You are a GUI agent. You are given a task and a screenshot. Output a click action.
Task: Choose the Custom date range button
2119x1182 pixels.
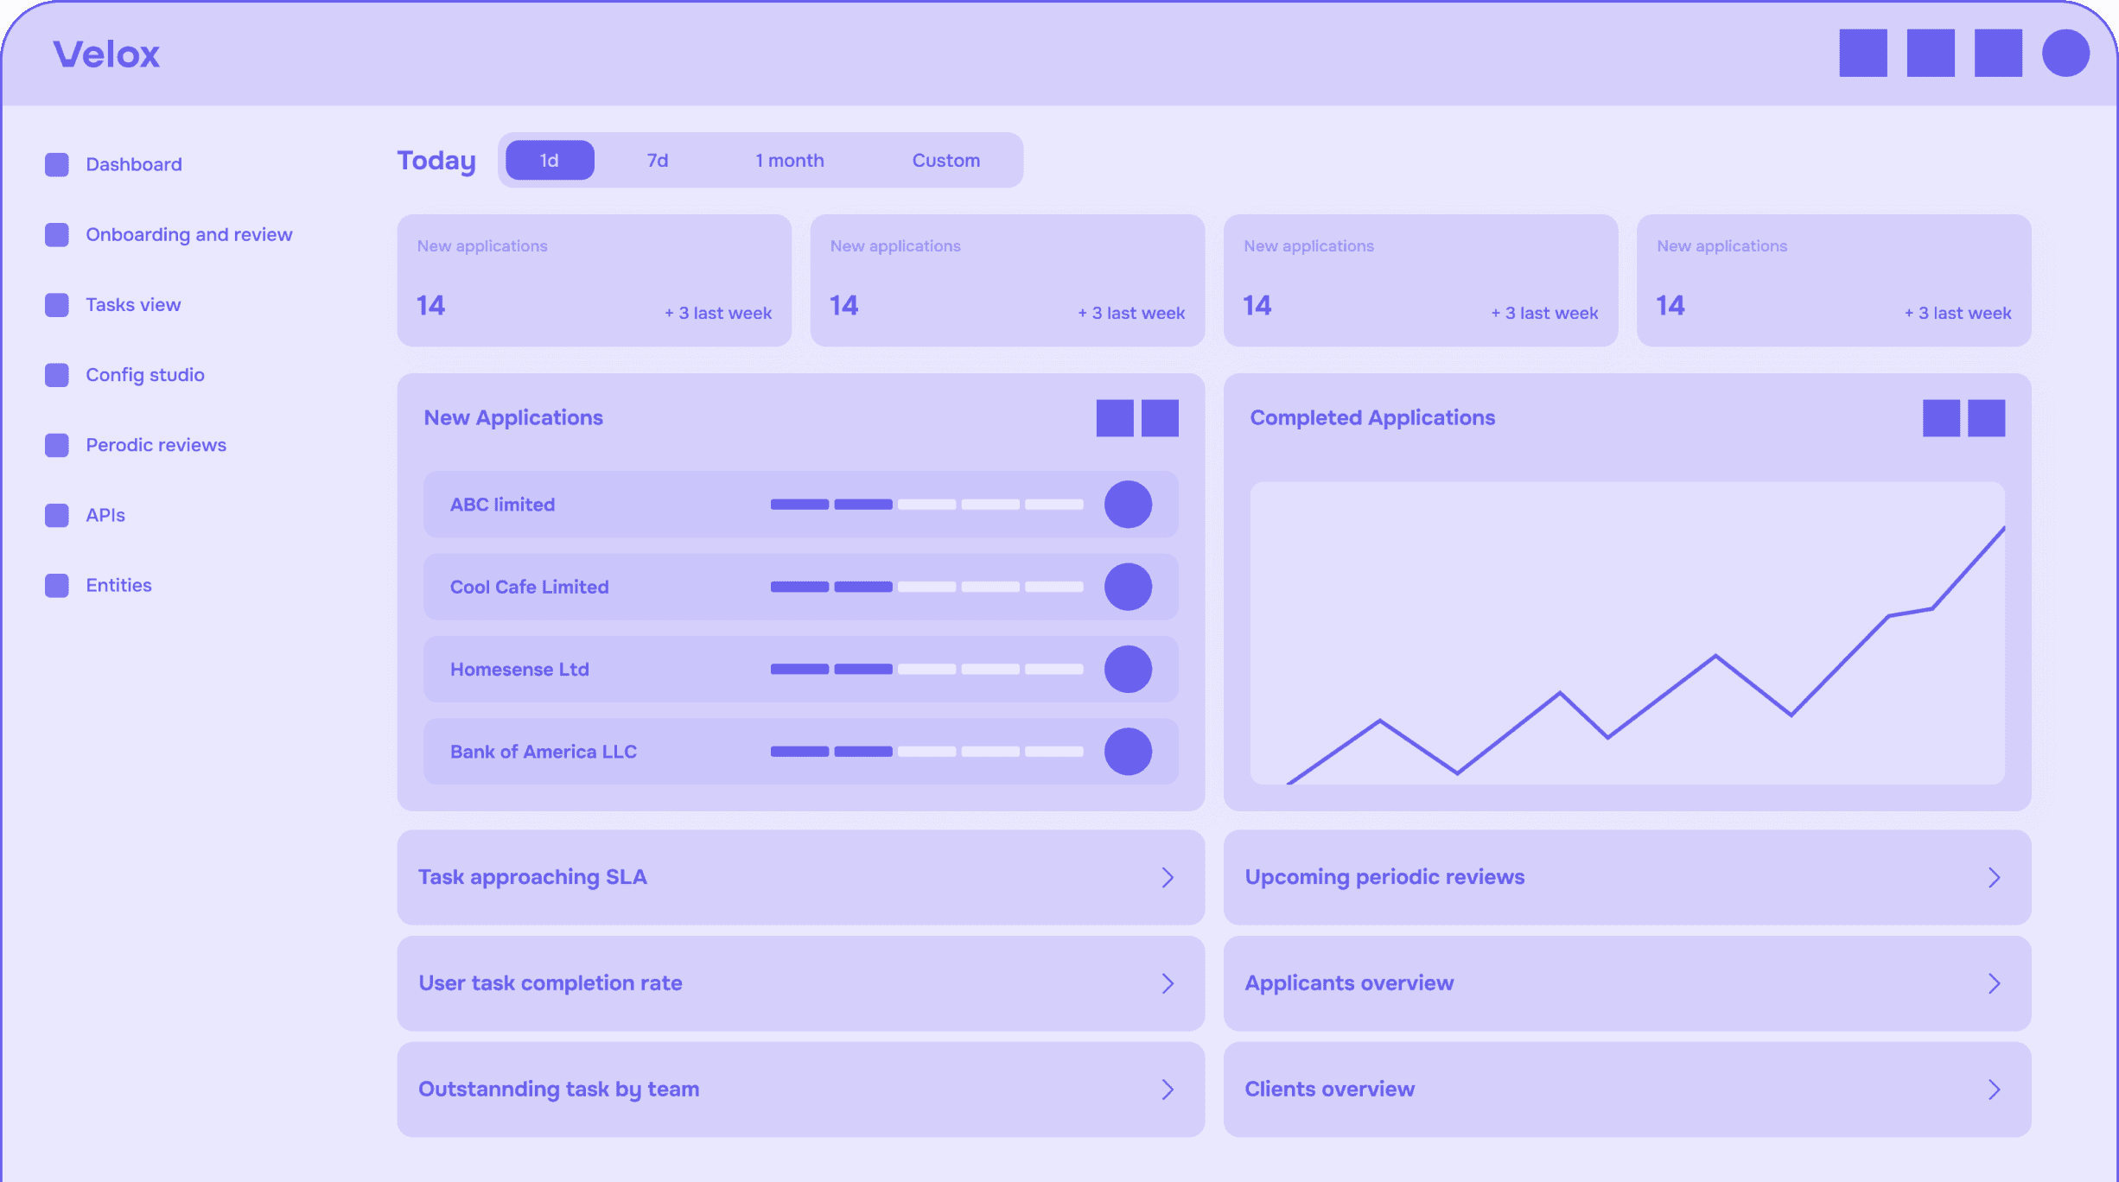pos(945,161)
